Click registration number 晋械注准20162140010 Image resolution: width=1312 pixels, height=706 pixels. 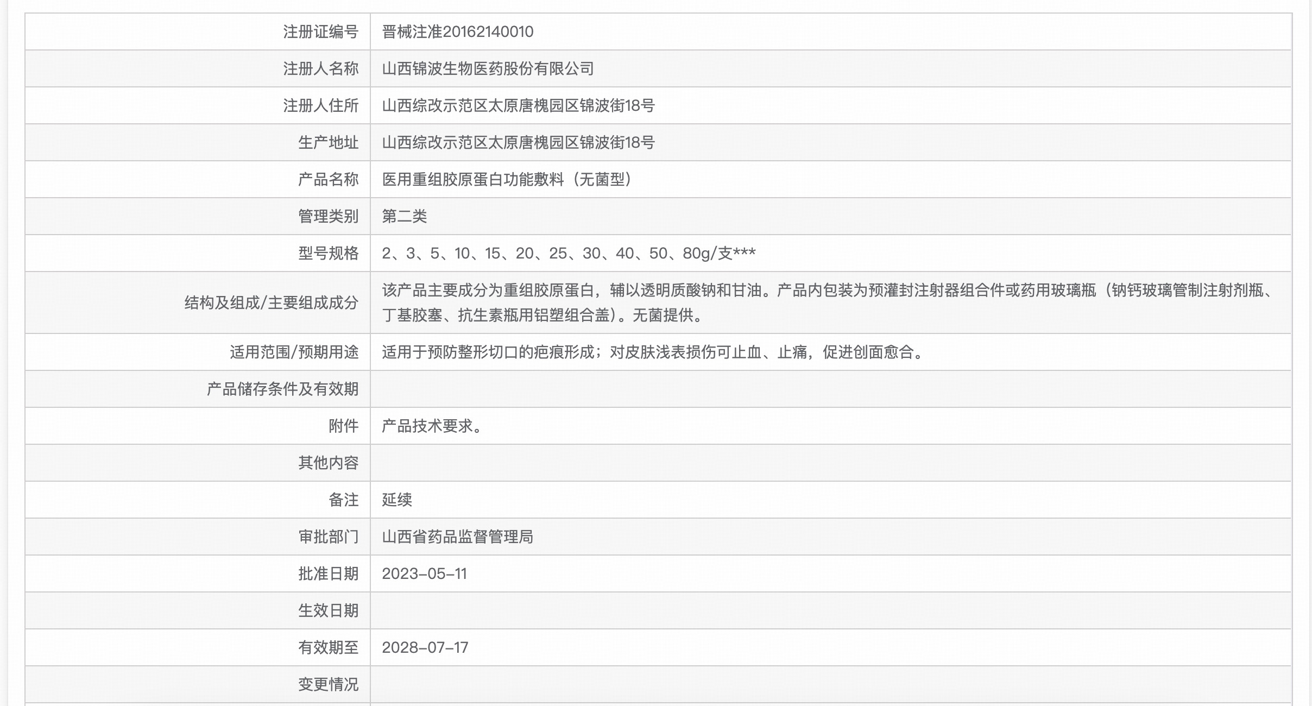pos(457,32)
